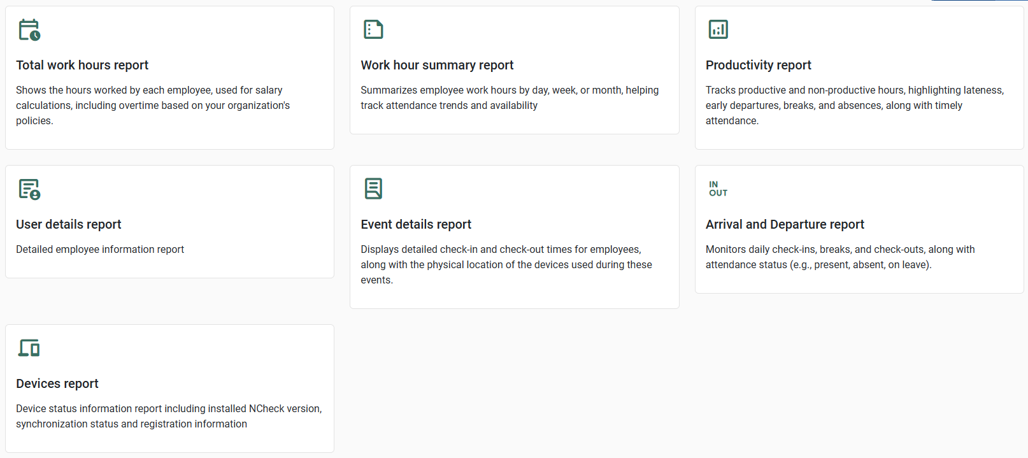Open the Work hour summary report title
The height and width of the screenshot is (458, 1028).
(x=437, y=65)
